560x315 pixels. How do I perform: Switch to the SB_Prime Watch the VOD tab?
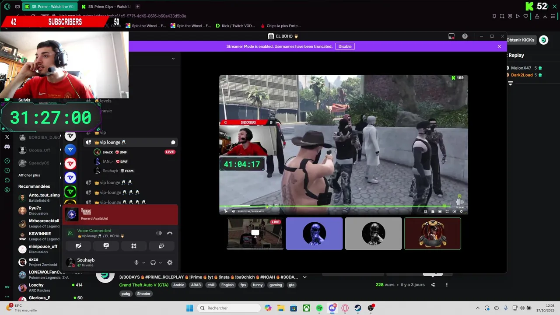(49, 7)
